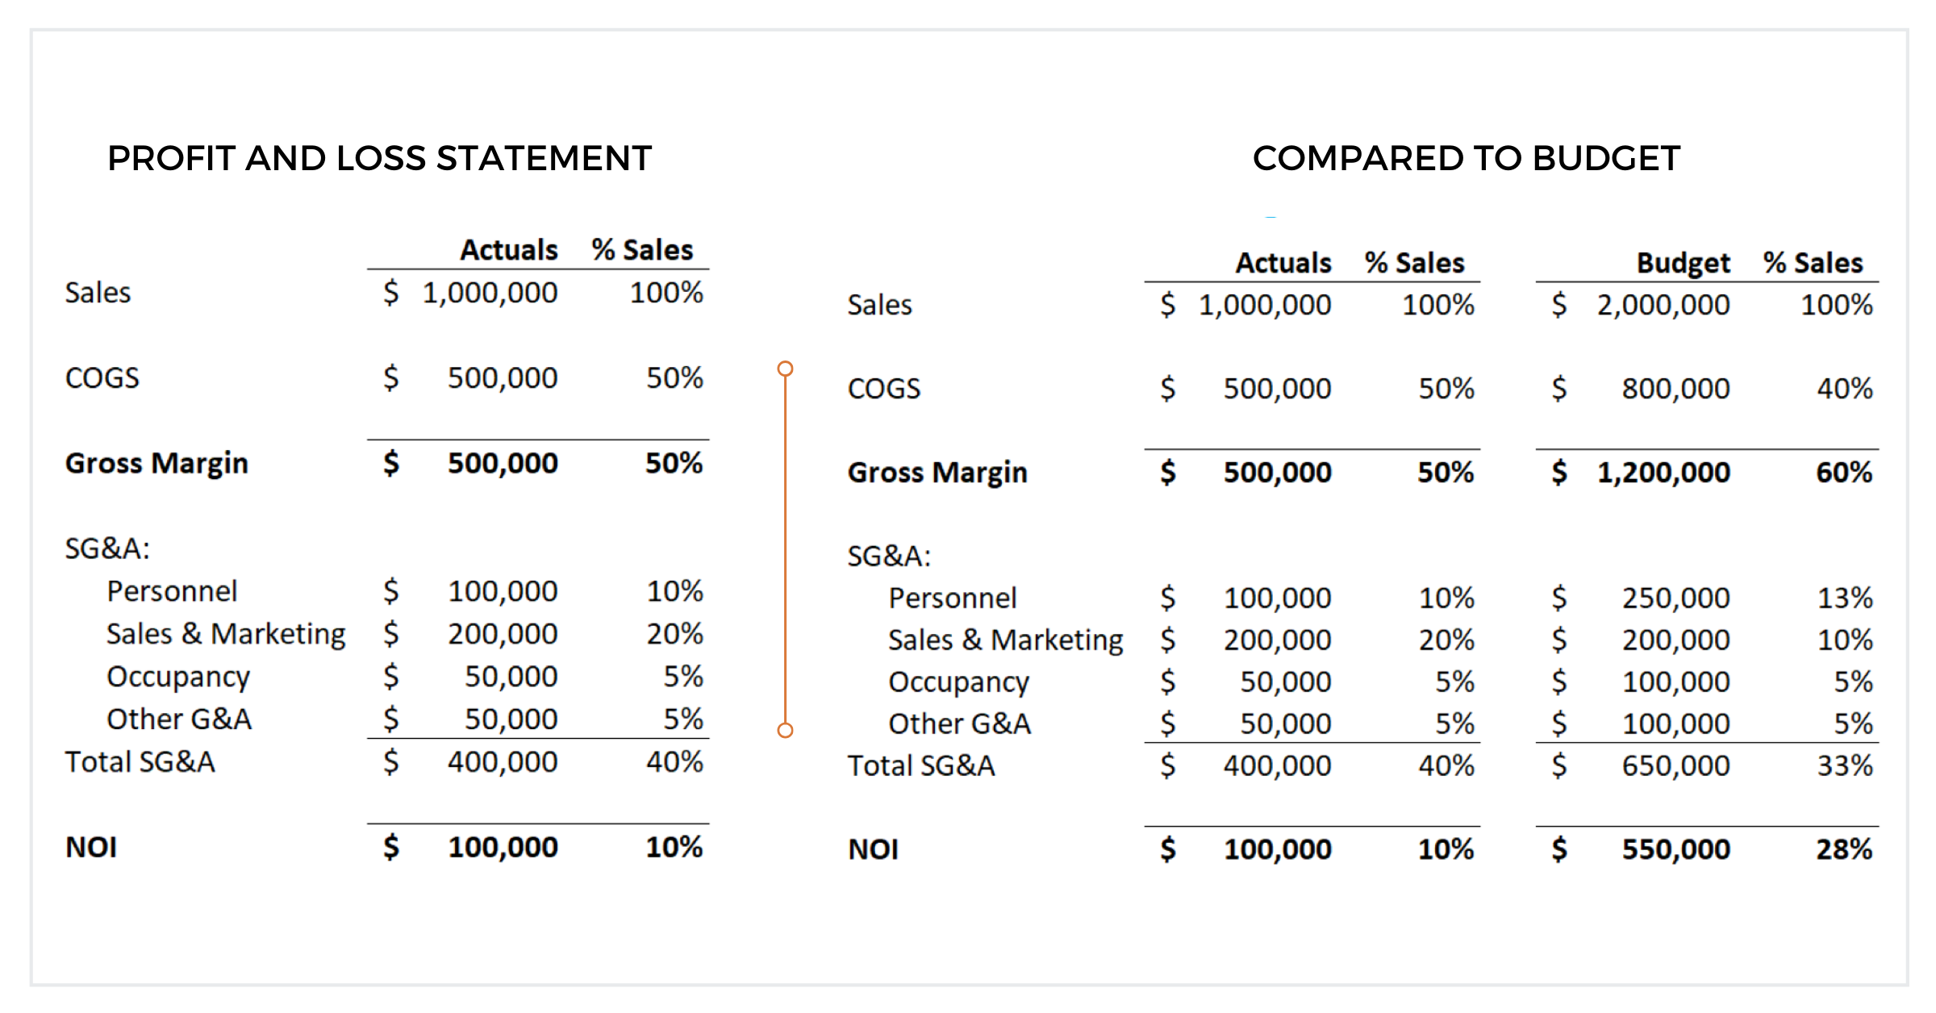Screen dimensions: 1936x1013
Task: Click the top circle of the orange connector line
Action: point(785,369)
